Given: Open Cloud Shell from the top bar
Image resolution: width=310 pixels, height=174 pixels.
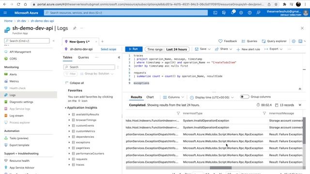Looking at the screenshot, I should (215, 13).
